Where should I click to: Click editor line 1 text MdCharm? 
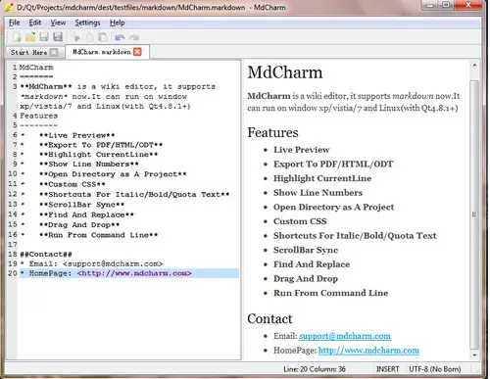(x=36, y=68)
